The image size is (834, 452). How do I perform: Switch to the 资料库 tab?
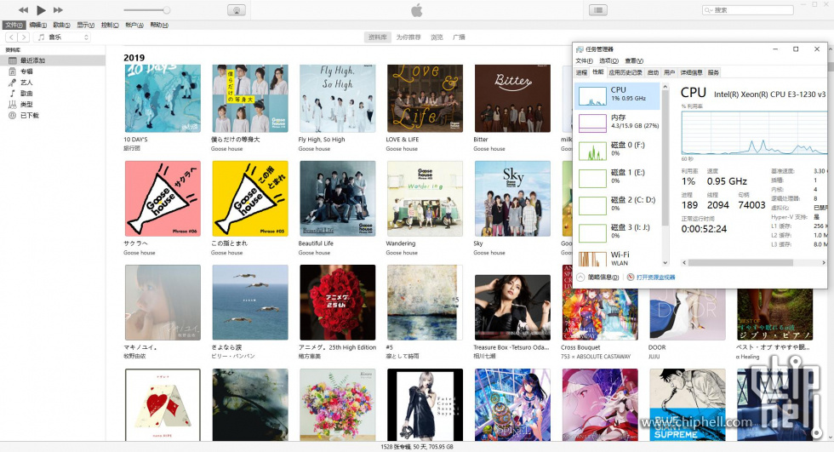click(378, 37)
